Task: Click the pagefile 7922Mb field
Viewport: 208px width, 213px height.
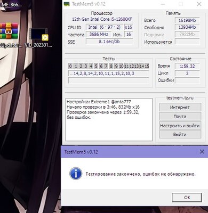Action: click(x=187, y=34)
